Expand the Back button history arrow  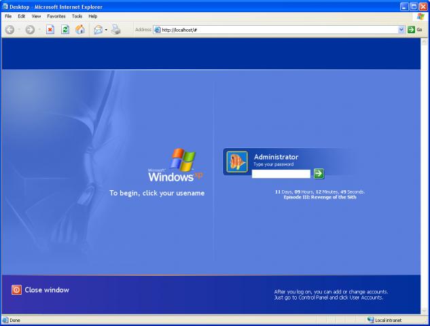point(19,30)
